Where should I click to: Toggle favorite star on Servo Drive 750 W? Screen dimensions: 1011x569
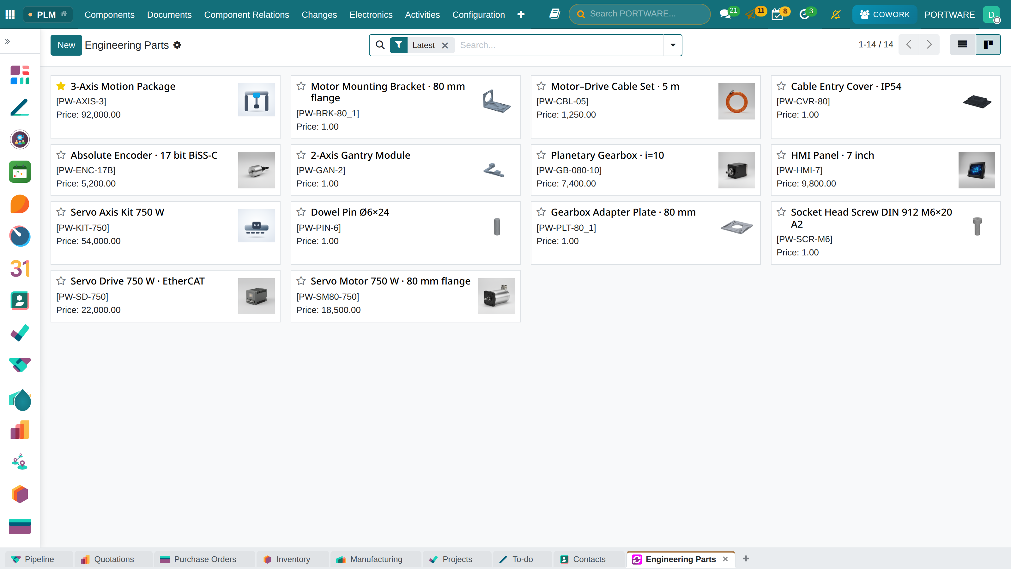pos(61,281)
